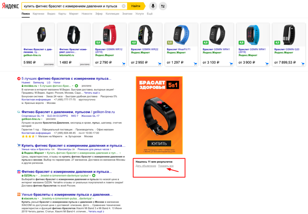Click cart icon on GSMIN G20 card
This screenshot has width=308, height=214.
(x=303, y=64)
